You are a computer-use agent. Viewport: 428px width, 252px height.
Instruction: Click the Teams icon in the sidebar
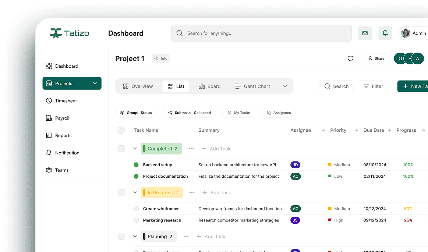49,170
